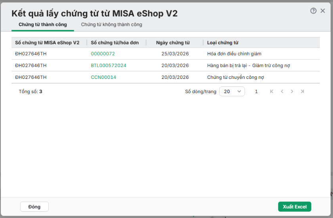333x218 pixels.
Task: Select cell Chứng từ chuyển công nợ
Action: [235, 77]
